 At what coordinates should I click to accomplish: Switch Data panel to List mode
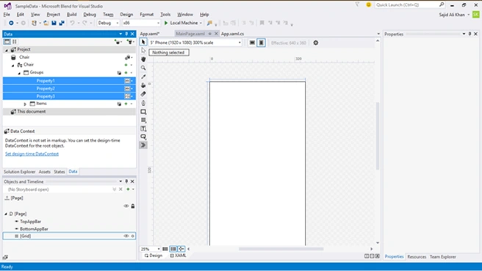7,41
